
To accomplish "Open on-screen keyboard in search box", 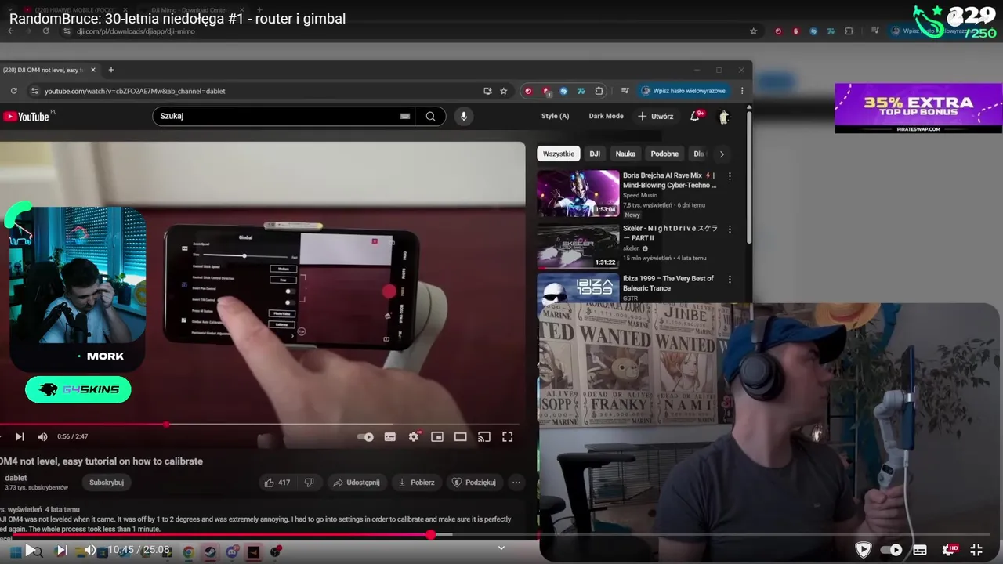I will tap(405, 116).
